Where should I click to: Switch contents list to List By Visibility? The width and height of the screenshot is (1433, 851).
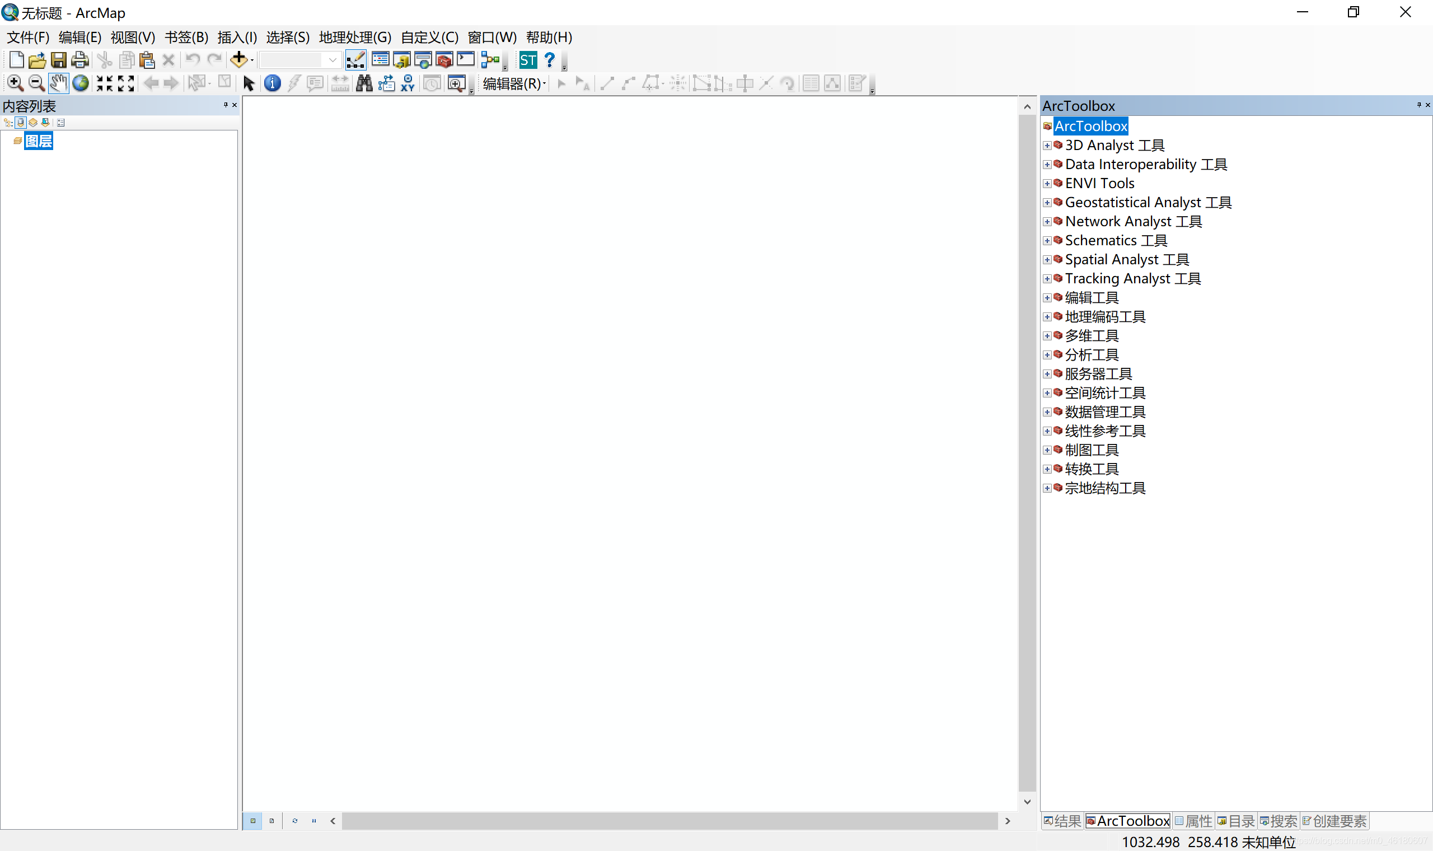(33, 123)
